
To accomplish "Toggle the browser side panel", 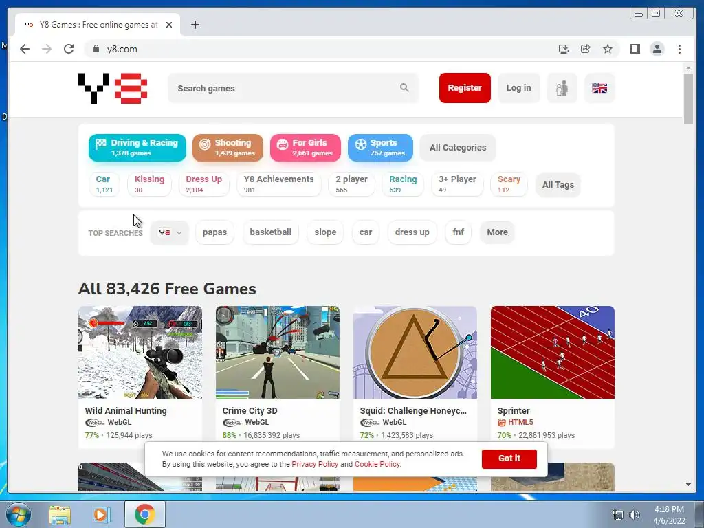I will click(x=635, y=49).
